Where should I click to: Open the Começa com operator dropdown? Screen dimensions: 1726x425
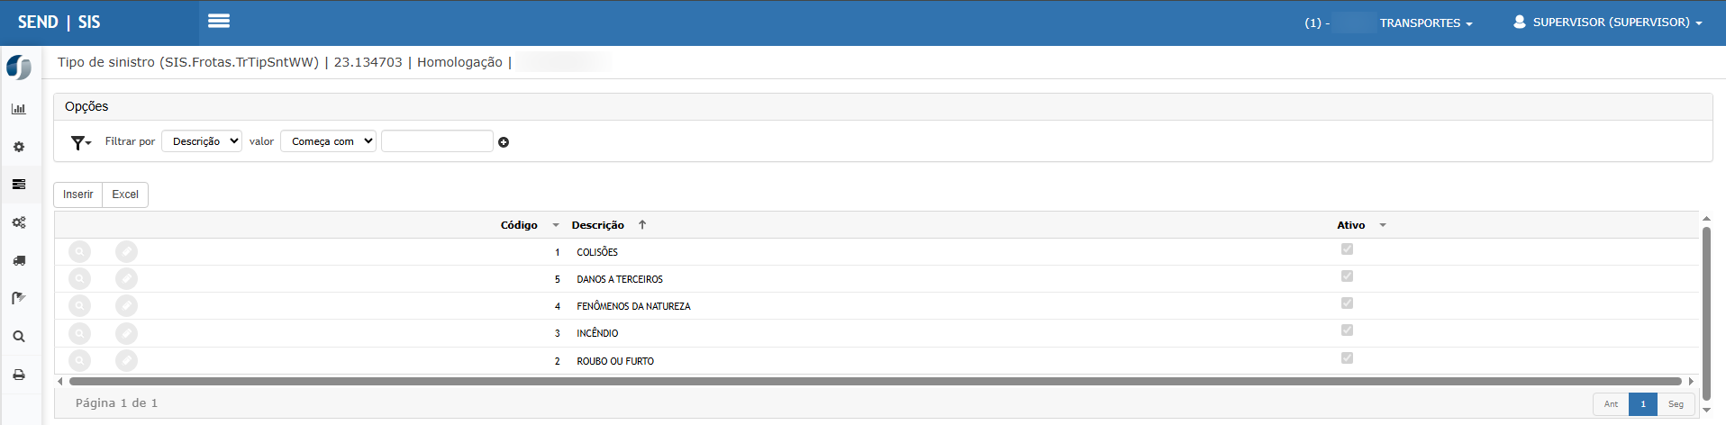coord(328,141)
